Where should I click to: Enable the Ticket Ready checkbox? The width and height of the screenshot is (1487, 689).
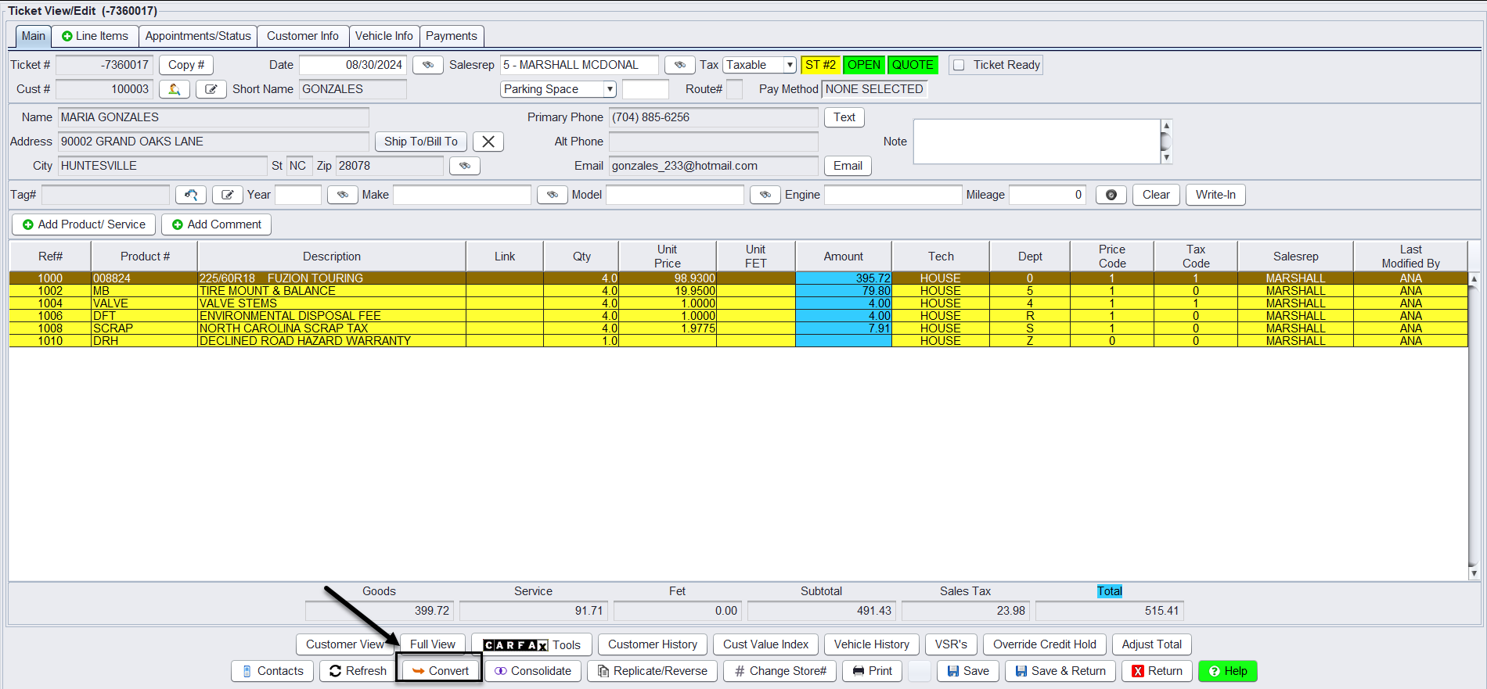click(x=959, y=65)
